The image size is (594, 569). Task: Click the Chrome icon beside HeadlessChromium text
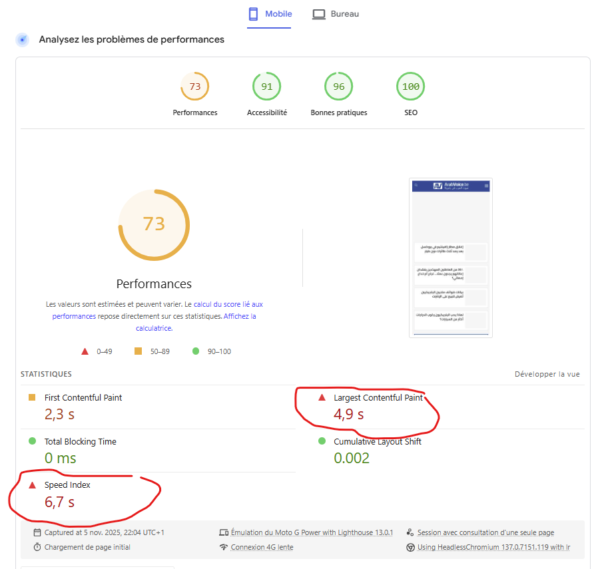pyautogui.click(x=410, y=547)
